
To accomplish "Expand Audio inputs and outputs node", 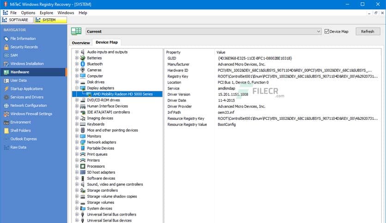I will [77, 52].
